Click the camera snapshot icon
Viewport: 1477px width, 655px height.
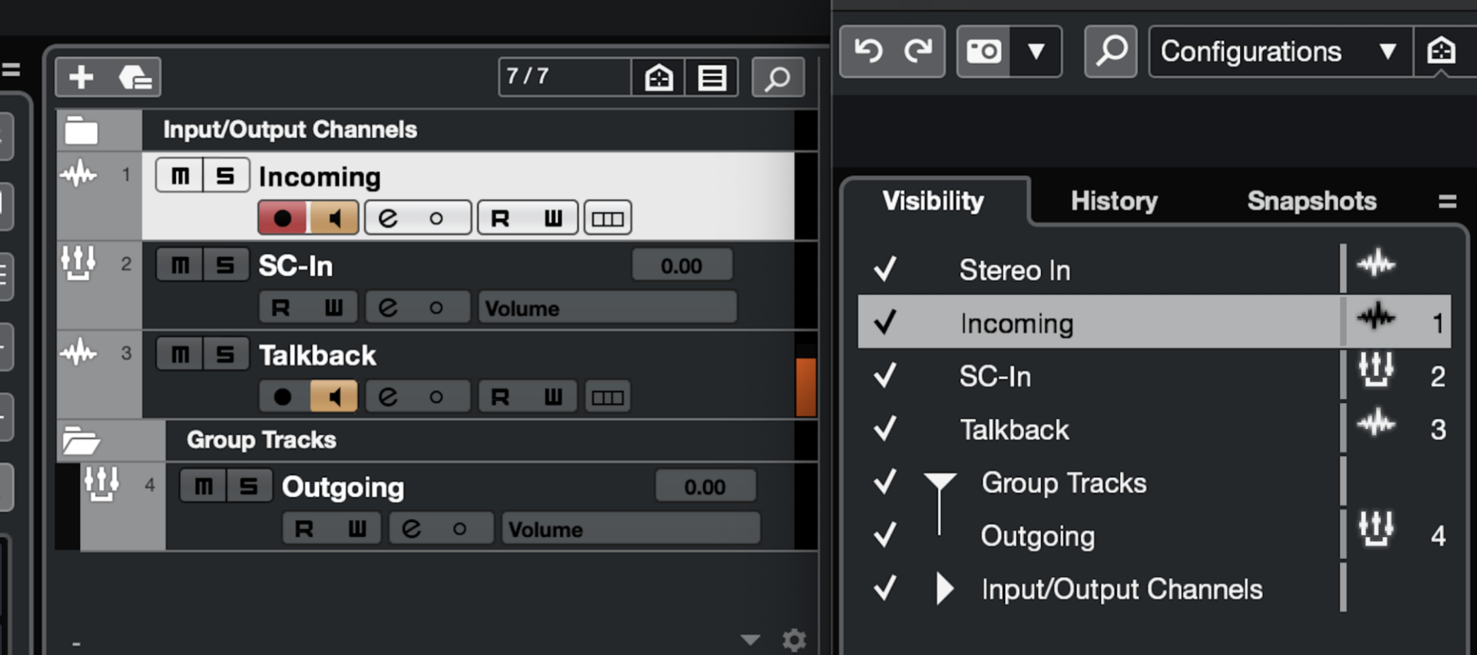coord(984,51)
